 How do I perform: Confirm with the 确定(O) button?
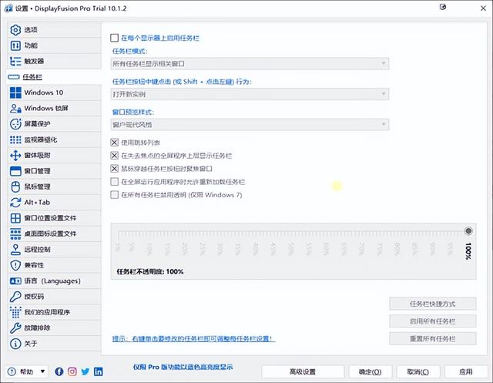[x=370, y=372]
